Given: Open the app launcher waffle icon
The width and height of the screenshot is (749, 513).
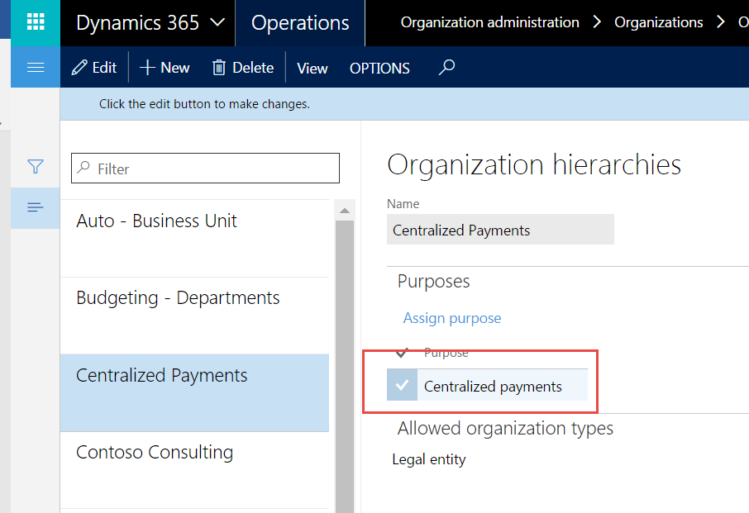Looking at the screenshot, I should click(x=36, y=22).
